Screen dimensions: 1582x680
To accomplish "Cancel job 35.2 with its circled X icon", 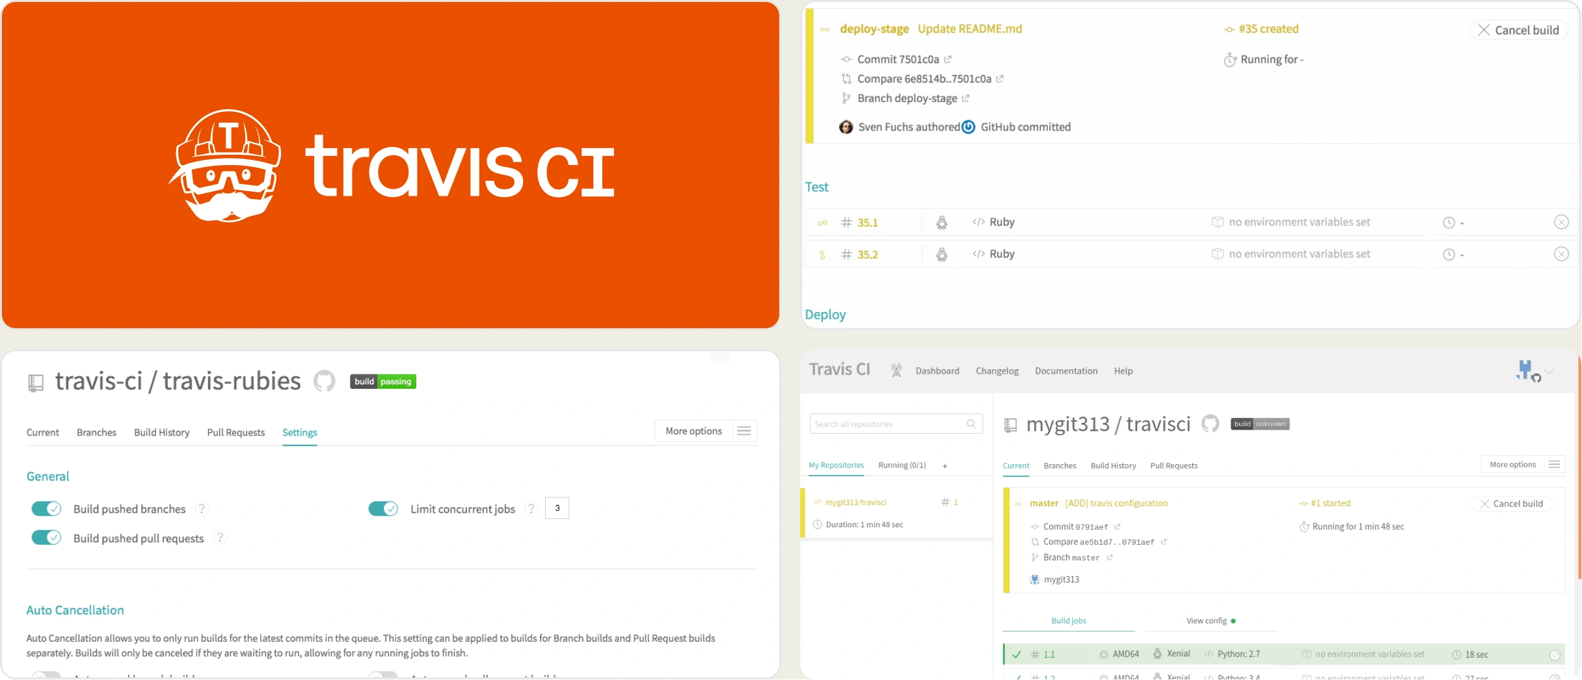I will pyautogui.click(x=1561, y=254).
